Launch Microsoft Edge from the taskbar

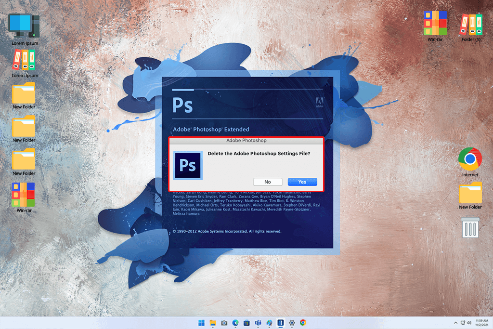(x=235, y=323)
